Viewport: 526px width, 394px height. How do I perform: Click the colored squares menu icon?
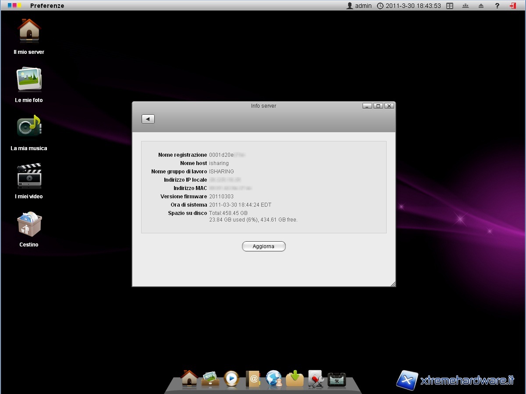(14, 6)
